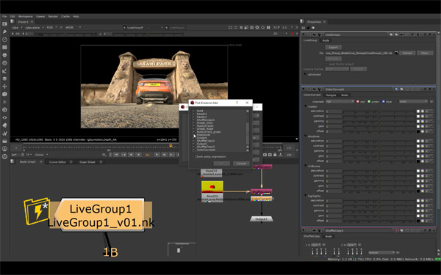Click color wheel picker for master saturation
Screen dimensions: 441x275
point(422,111)
